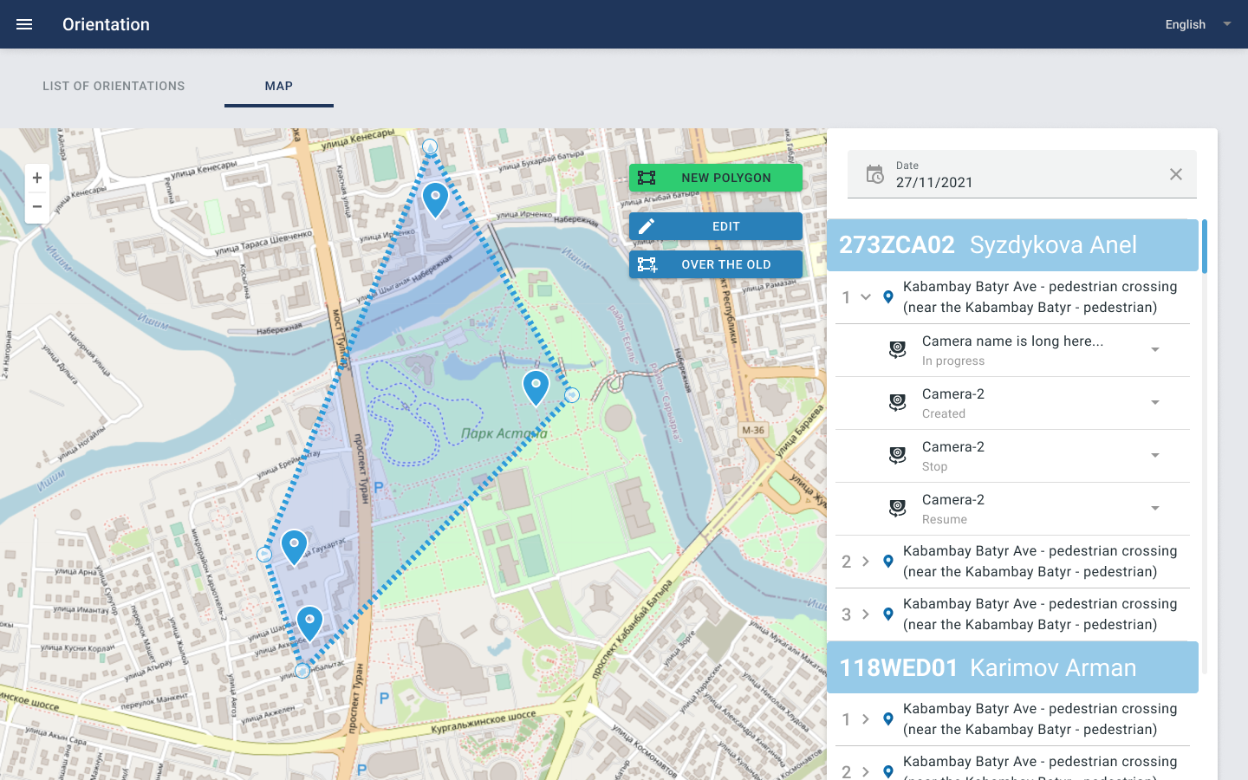Click the topmost map pin marker
This screenshot has height=780, width=1248.
coord(435,198)
